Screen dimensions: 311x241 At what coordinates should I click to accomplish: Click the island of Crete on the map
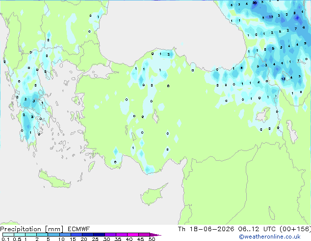(54, 179)
